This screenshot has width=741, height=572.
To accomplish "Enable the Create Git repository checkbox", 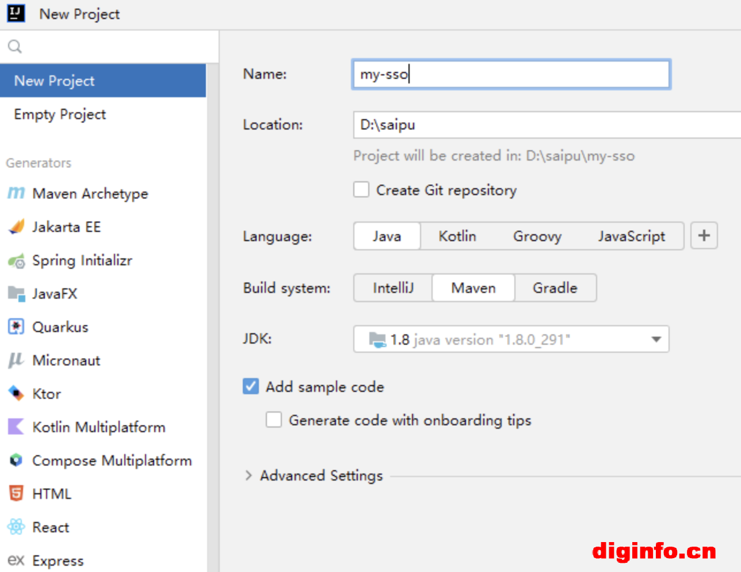I will pos(361,190).
